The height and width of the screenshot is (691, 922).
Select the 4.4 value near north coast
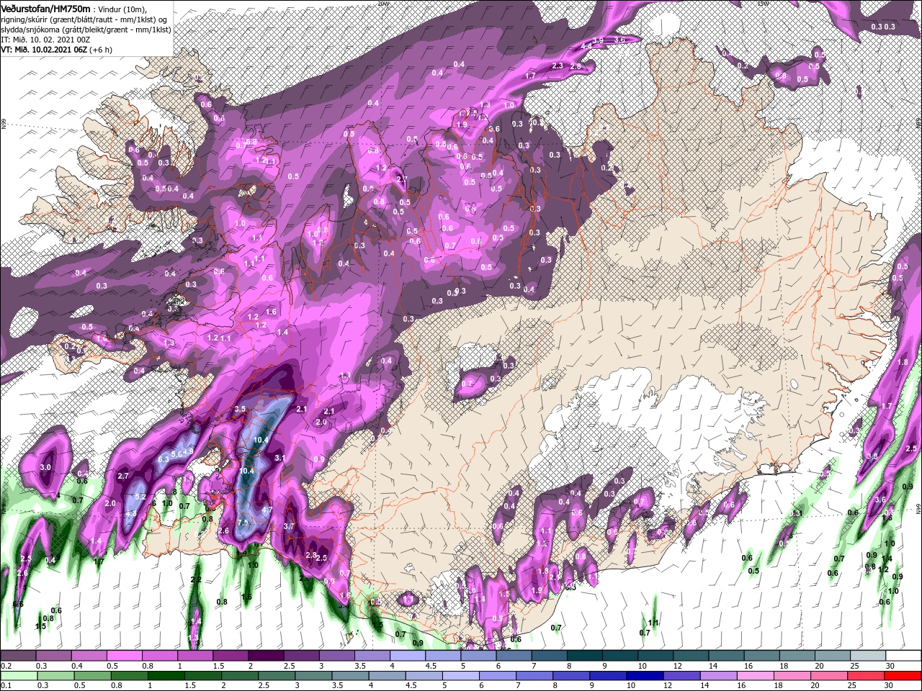586,45
